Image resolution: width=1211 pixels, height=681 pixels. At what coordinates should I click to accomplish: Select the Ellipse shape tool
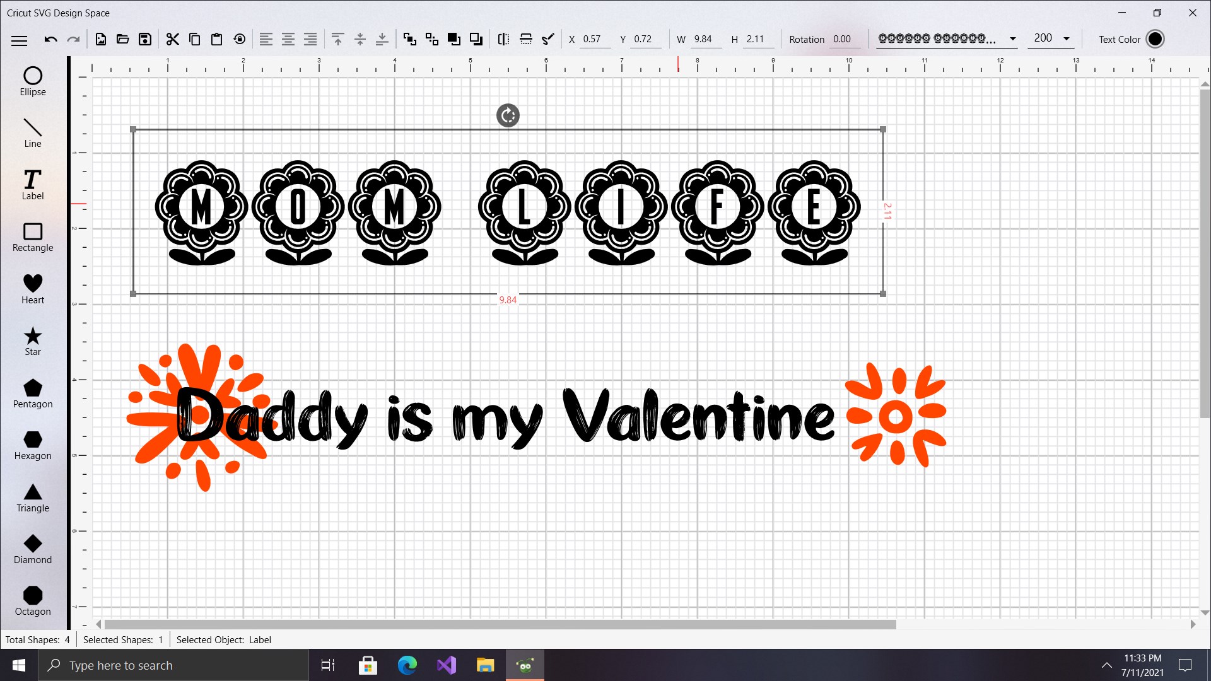coord(33,81)
